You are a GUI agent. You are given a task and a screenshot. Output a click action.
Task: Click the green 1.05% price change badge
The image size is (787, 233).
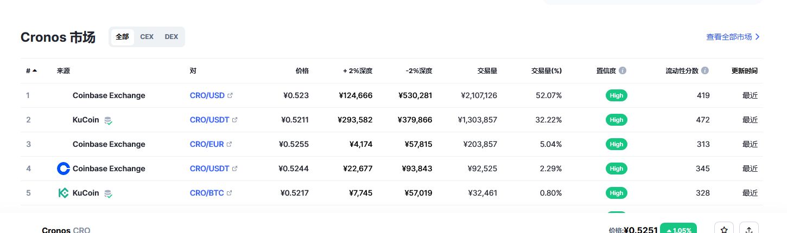pyautogui.click(x=678, y=229)
